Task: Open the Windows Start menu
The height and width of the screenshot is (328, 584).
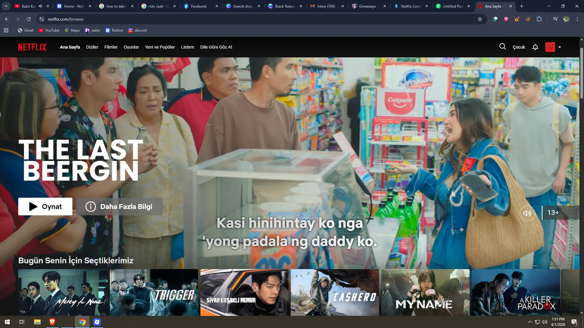Action: [7, 322]
